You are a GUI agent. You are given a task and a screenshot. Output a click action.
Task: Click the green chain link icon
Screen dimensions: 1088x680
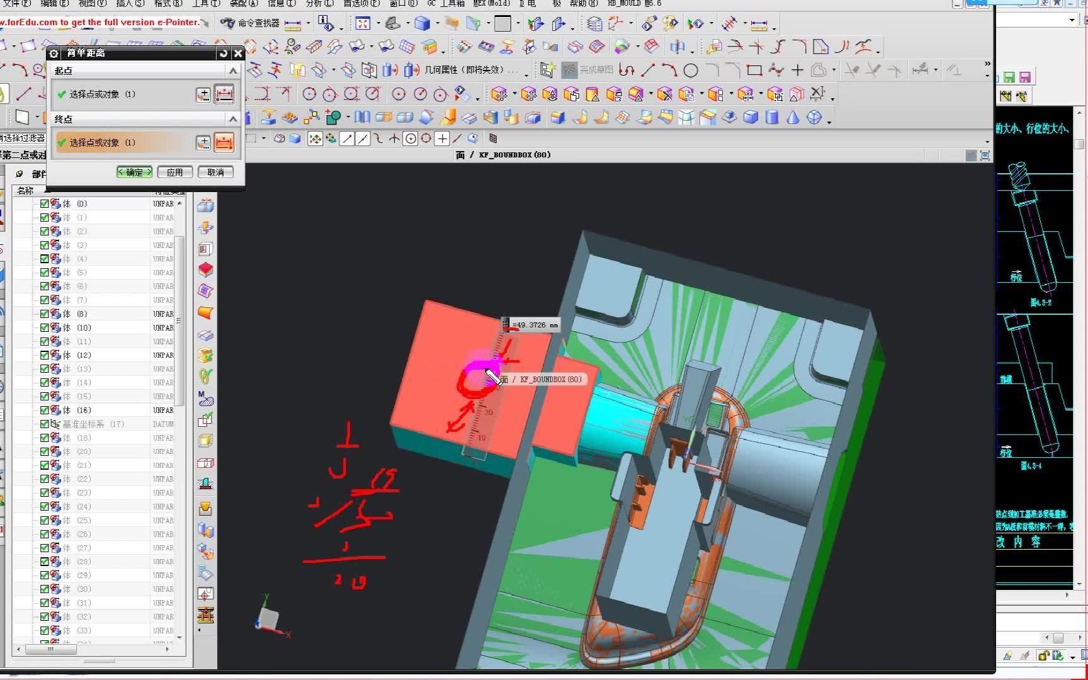pos(205,377)
